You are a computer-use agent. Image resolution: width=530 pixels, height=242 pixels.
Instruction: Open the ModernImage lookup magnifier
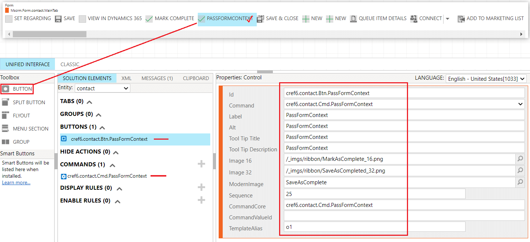(x=520, y=182)
